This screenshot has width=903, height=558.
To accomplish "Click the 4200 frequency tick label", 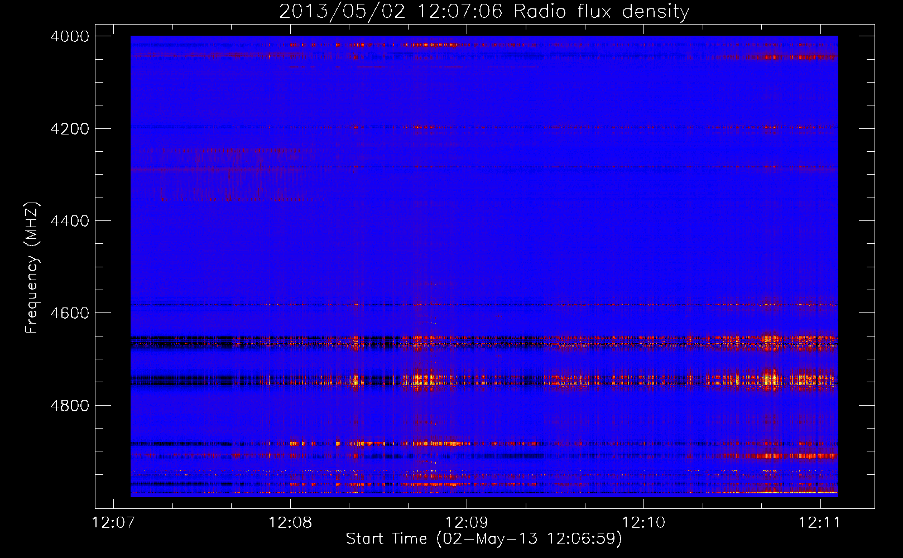I will (70, 129).
